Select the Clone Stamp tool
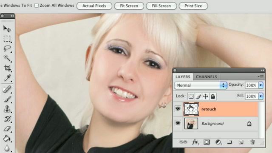 click(x=7, y=109)
